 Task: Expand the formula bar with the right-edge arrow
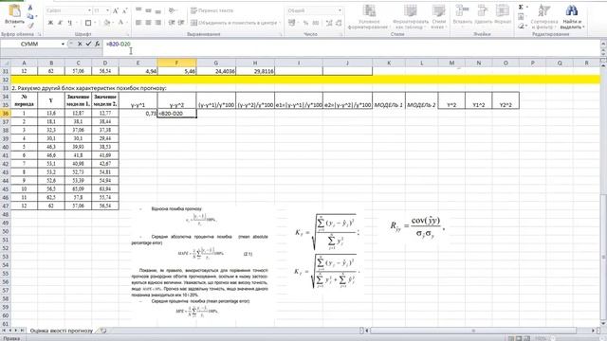click(x=603, y=45)
